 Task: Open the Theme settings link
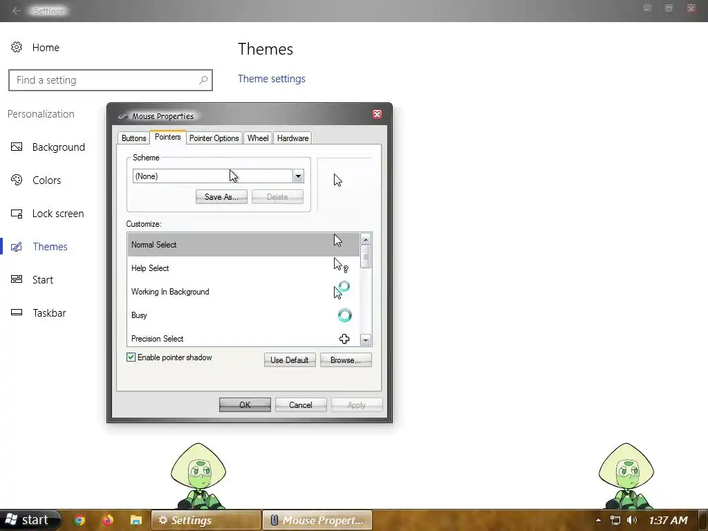(271, 79)
